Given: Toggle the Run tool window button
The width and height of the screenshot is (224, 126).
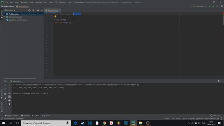Looking at the screenshot, I should click(x=35, y=116).
